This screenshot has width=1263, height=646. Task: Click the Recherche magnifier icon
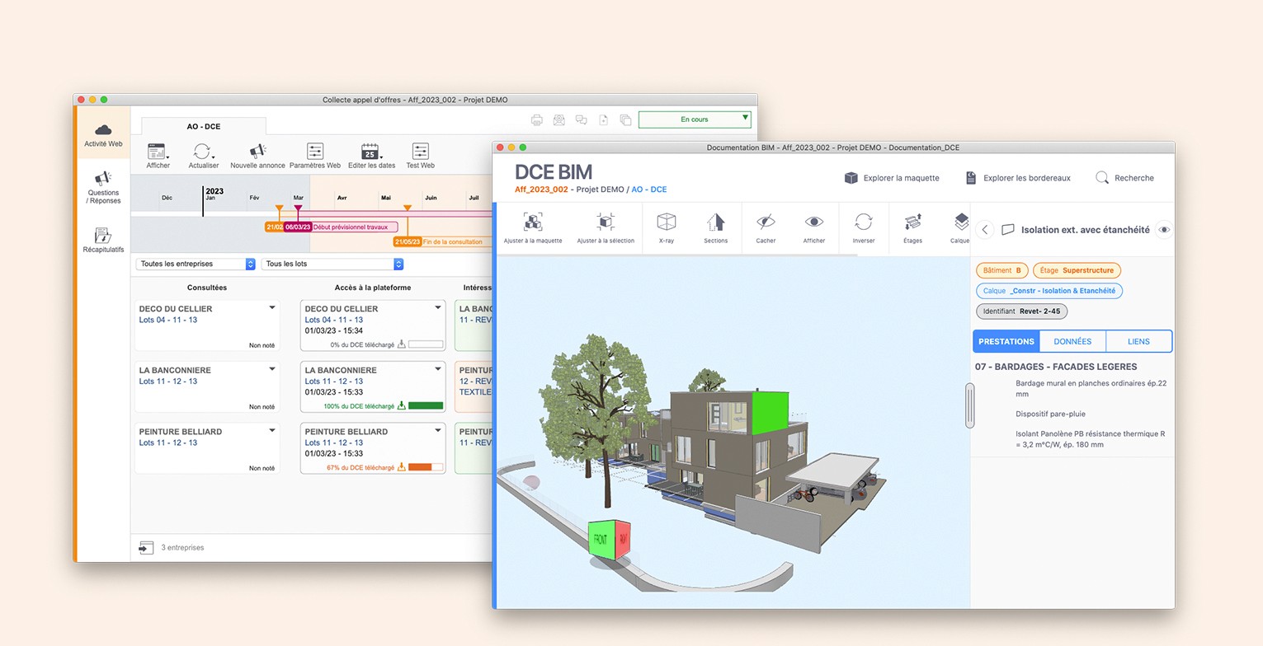[1102, 178]
